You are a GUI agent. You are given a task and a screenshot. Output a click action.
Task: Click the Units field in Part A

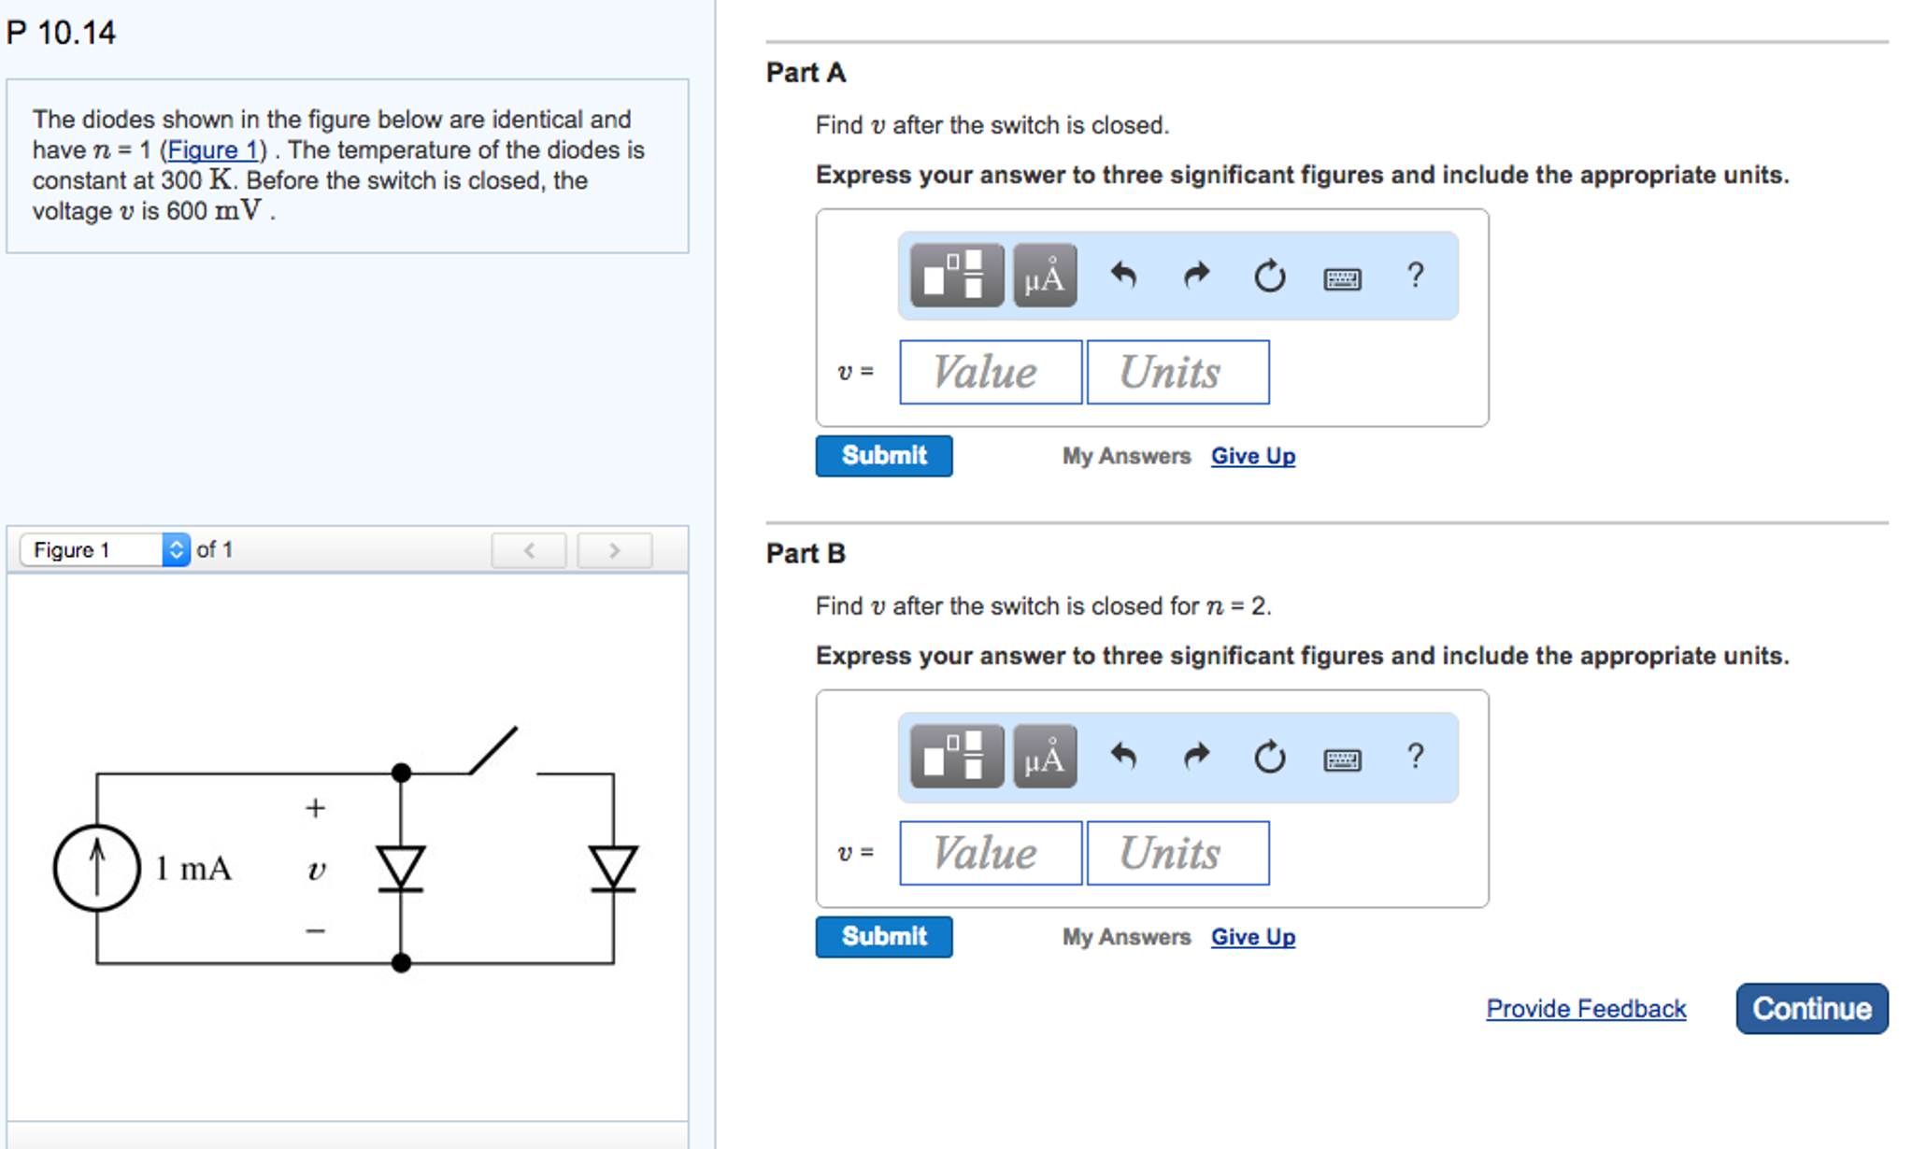[1177, 372]
